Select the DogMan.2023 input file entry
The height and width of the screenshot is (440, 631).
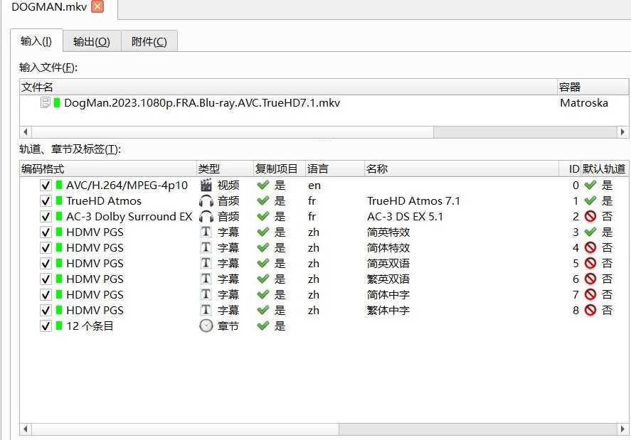[202, 103]
